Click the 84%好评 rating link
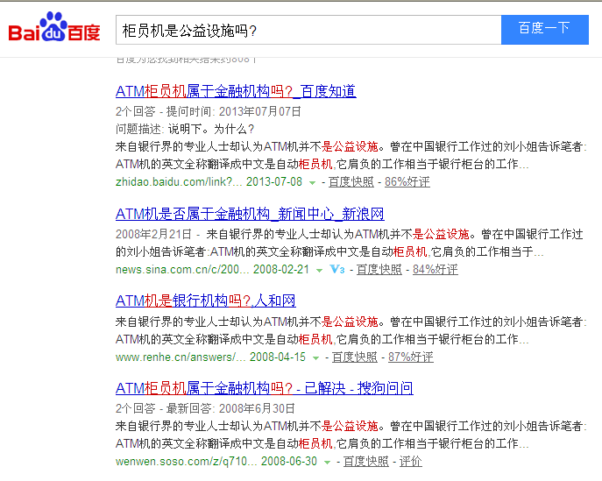 tap(435, 270)
